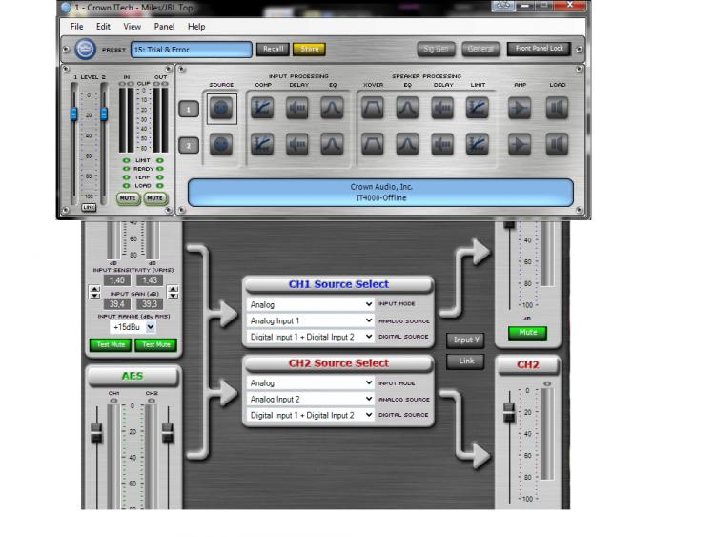Click right input gain stepper arrows

pyautogui.click(x=173, y=292)
